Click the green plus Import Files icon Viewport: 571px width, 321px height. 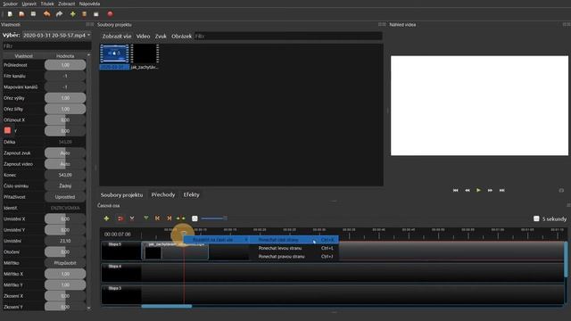(x=73, y=14)
